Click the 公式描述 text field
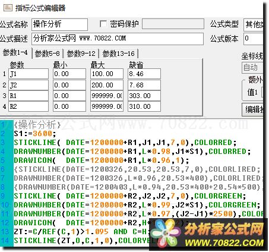This screenshot has width=269, height=252. click(x=118, y=39)
